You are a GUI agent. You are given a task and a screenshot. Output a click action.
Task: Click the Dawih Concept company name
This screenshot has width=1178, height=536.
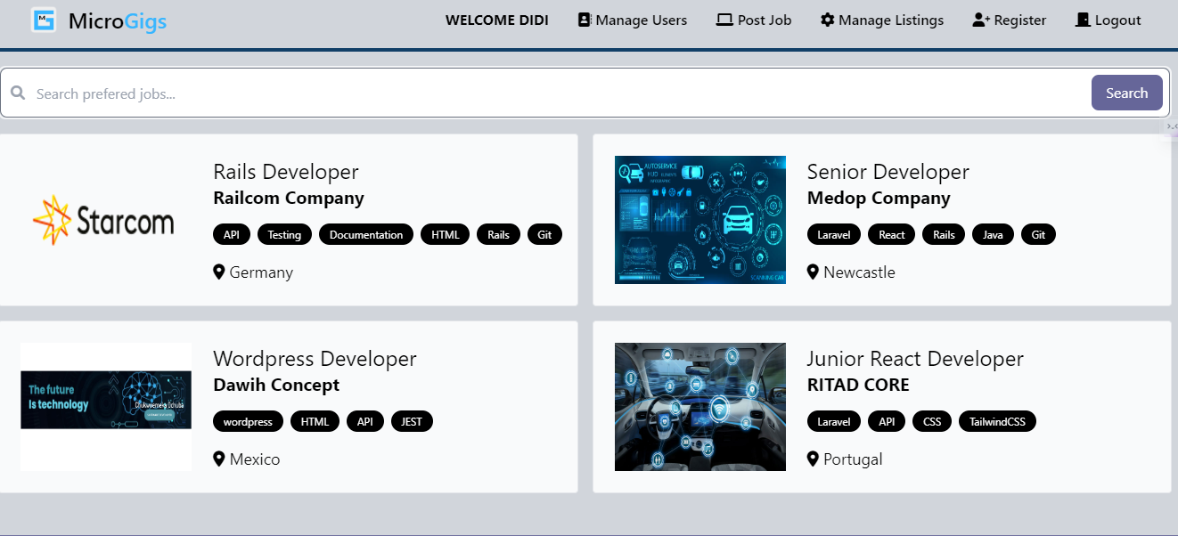276,385
